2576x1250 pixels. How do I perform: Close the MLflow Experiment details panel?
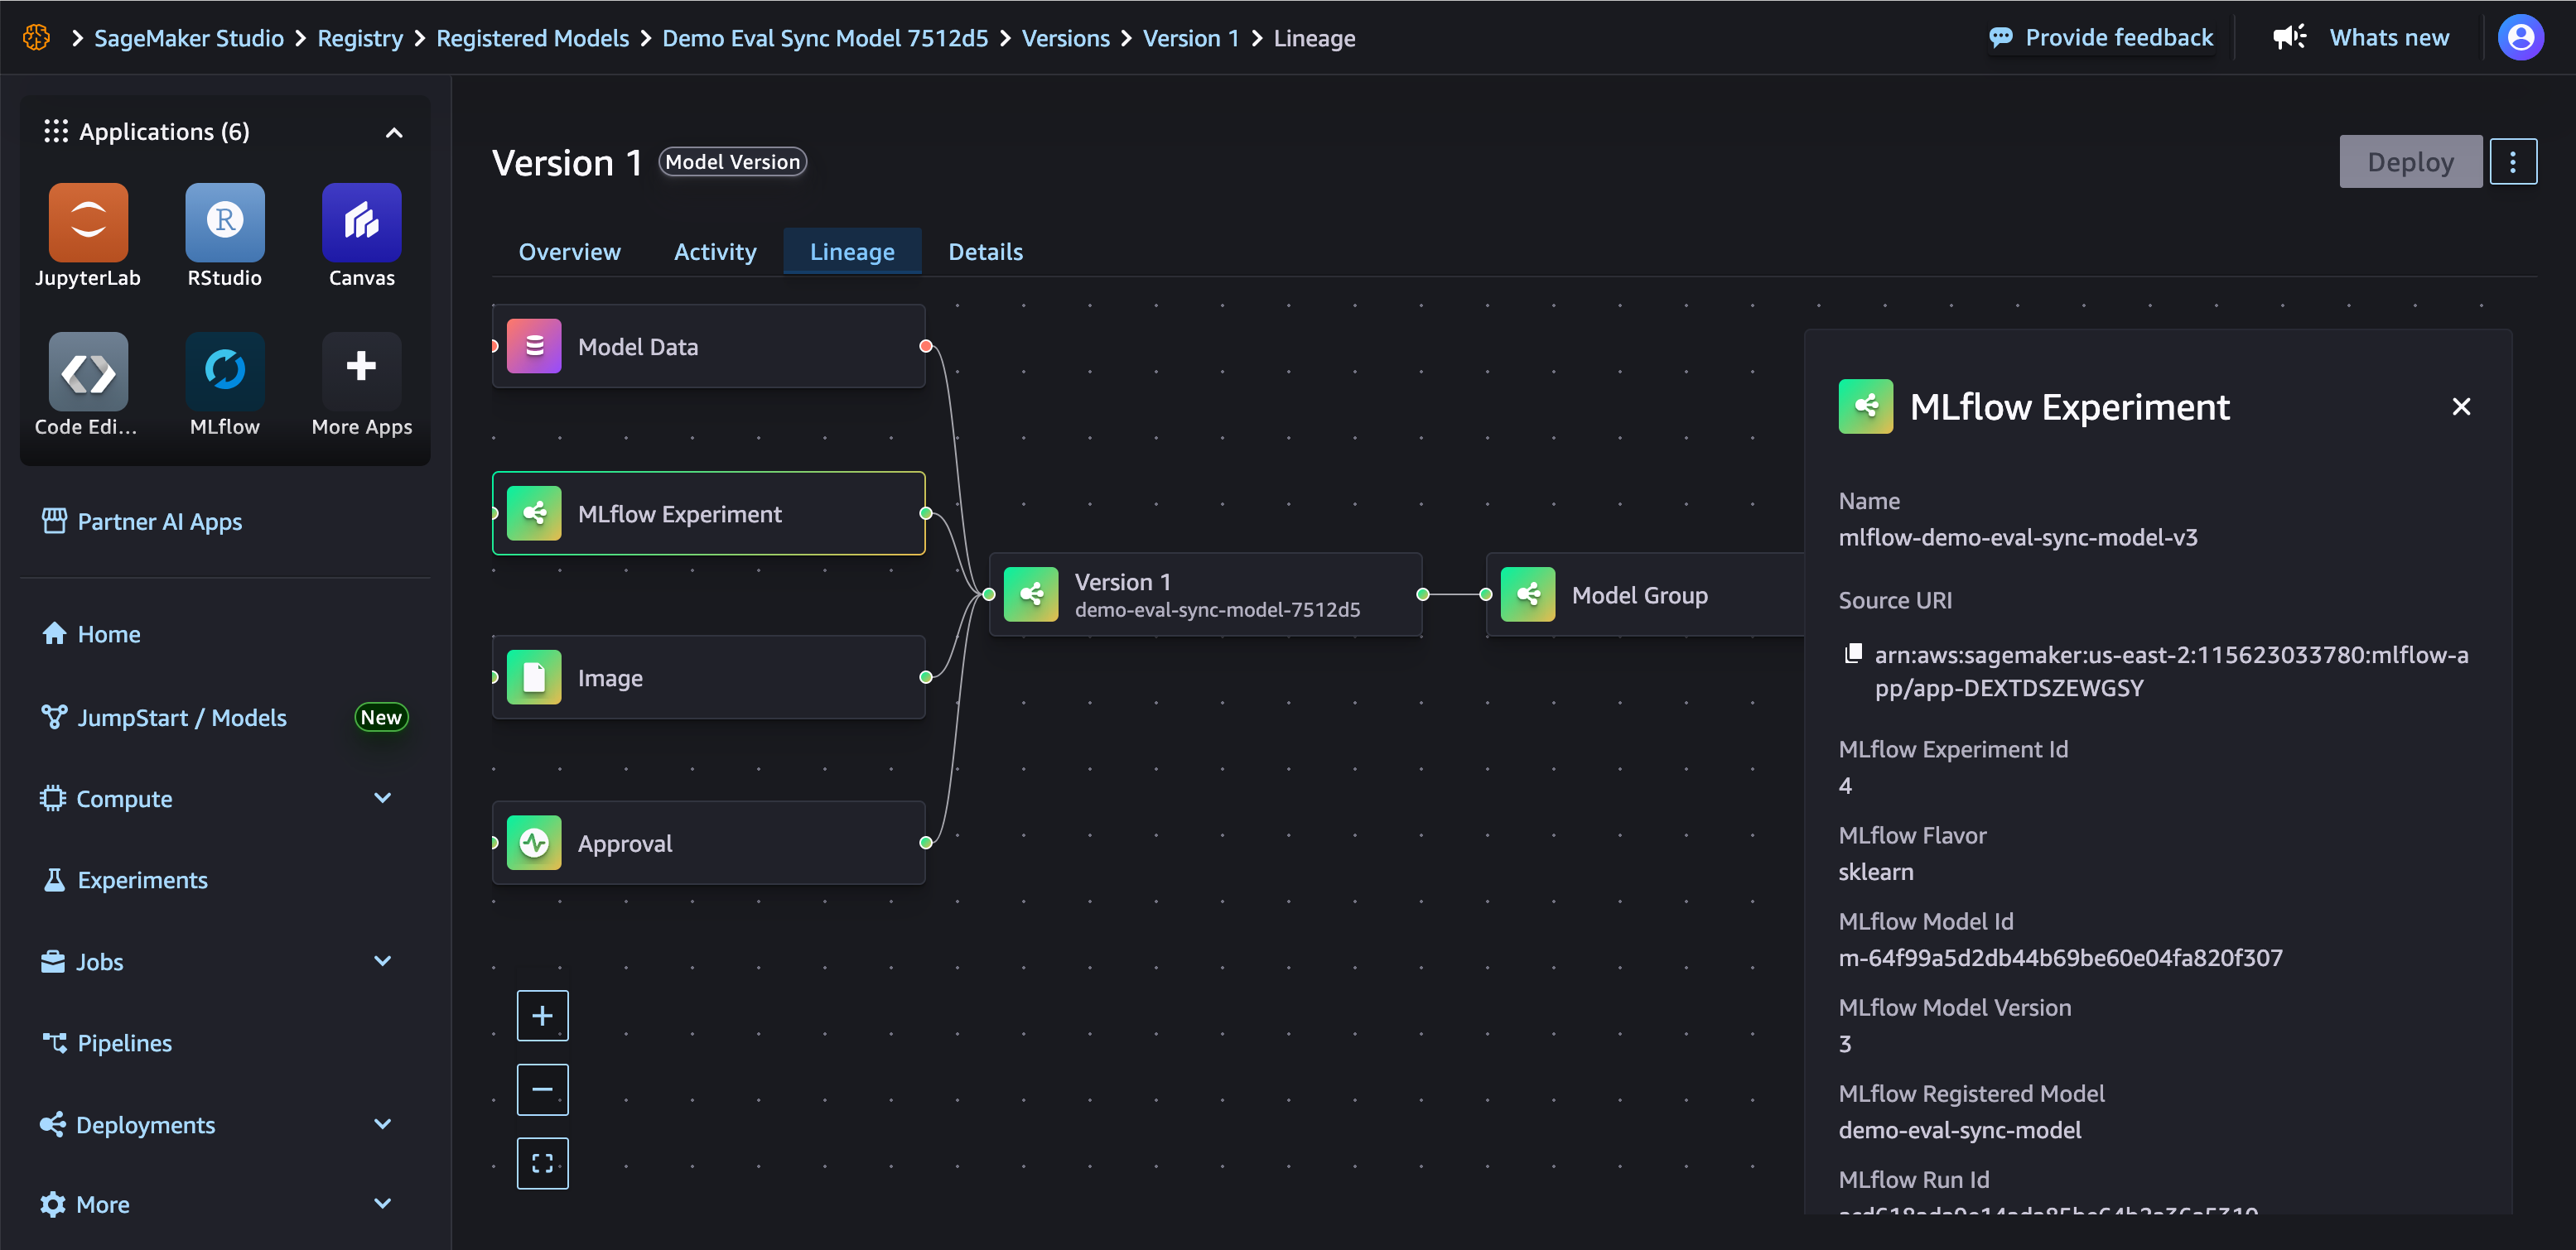coord(2461,406)
